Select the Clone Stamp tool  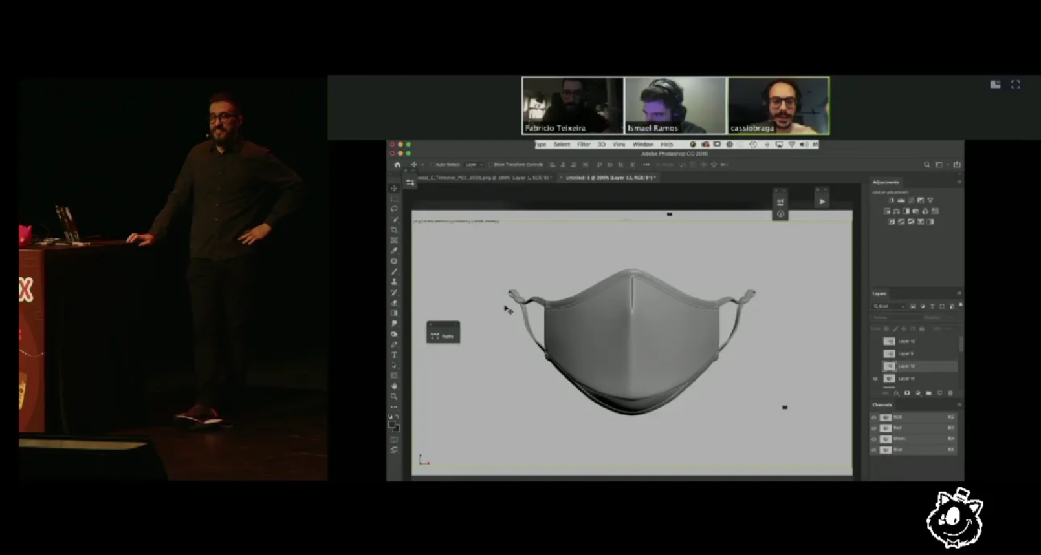[x=394, y=282]
